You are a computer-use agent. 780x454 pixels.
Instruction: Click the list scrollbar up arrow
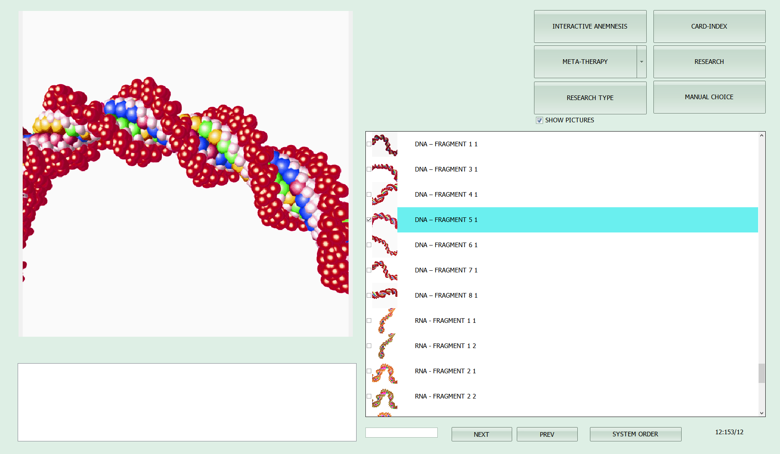click(x=761, y=135)
